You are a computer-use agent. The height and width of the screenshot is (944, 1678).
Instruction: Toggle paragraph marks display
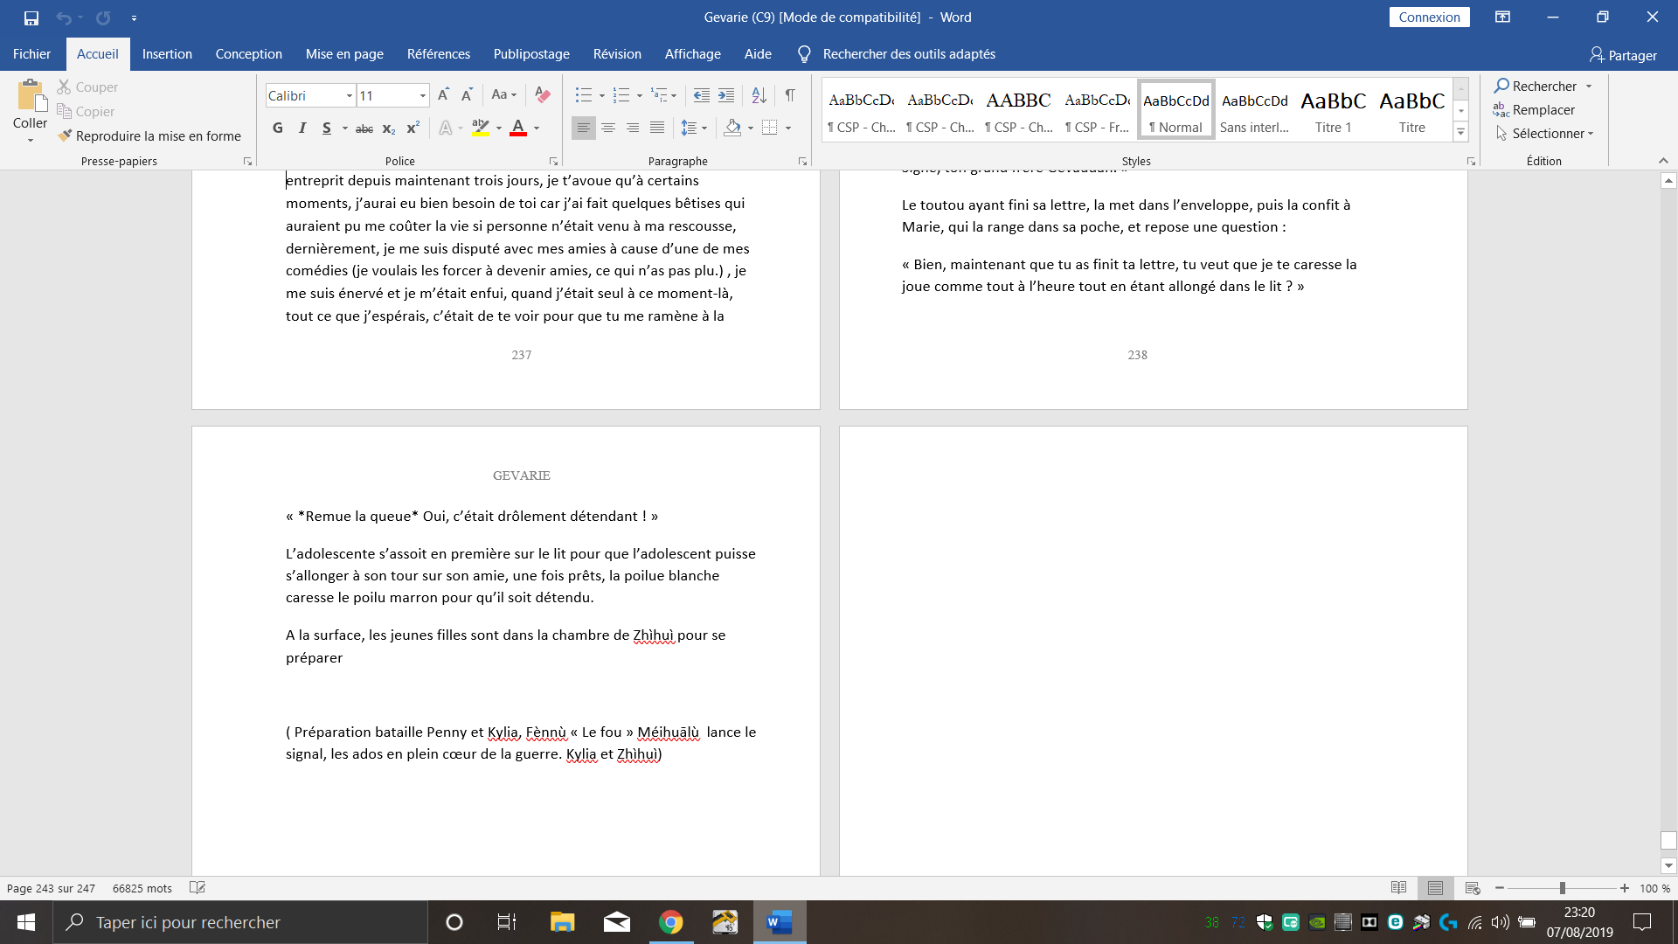point(790,95)
